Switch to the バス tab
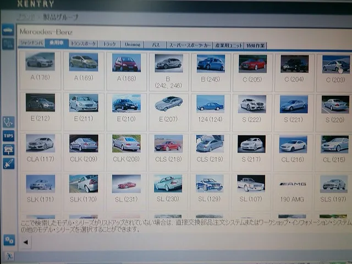Image resolution: width=352 pixels, height=264 pixels. (156, 45)
